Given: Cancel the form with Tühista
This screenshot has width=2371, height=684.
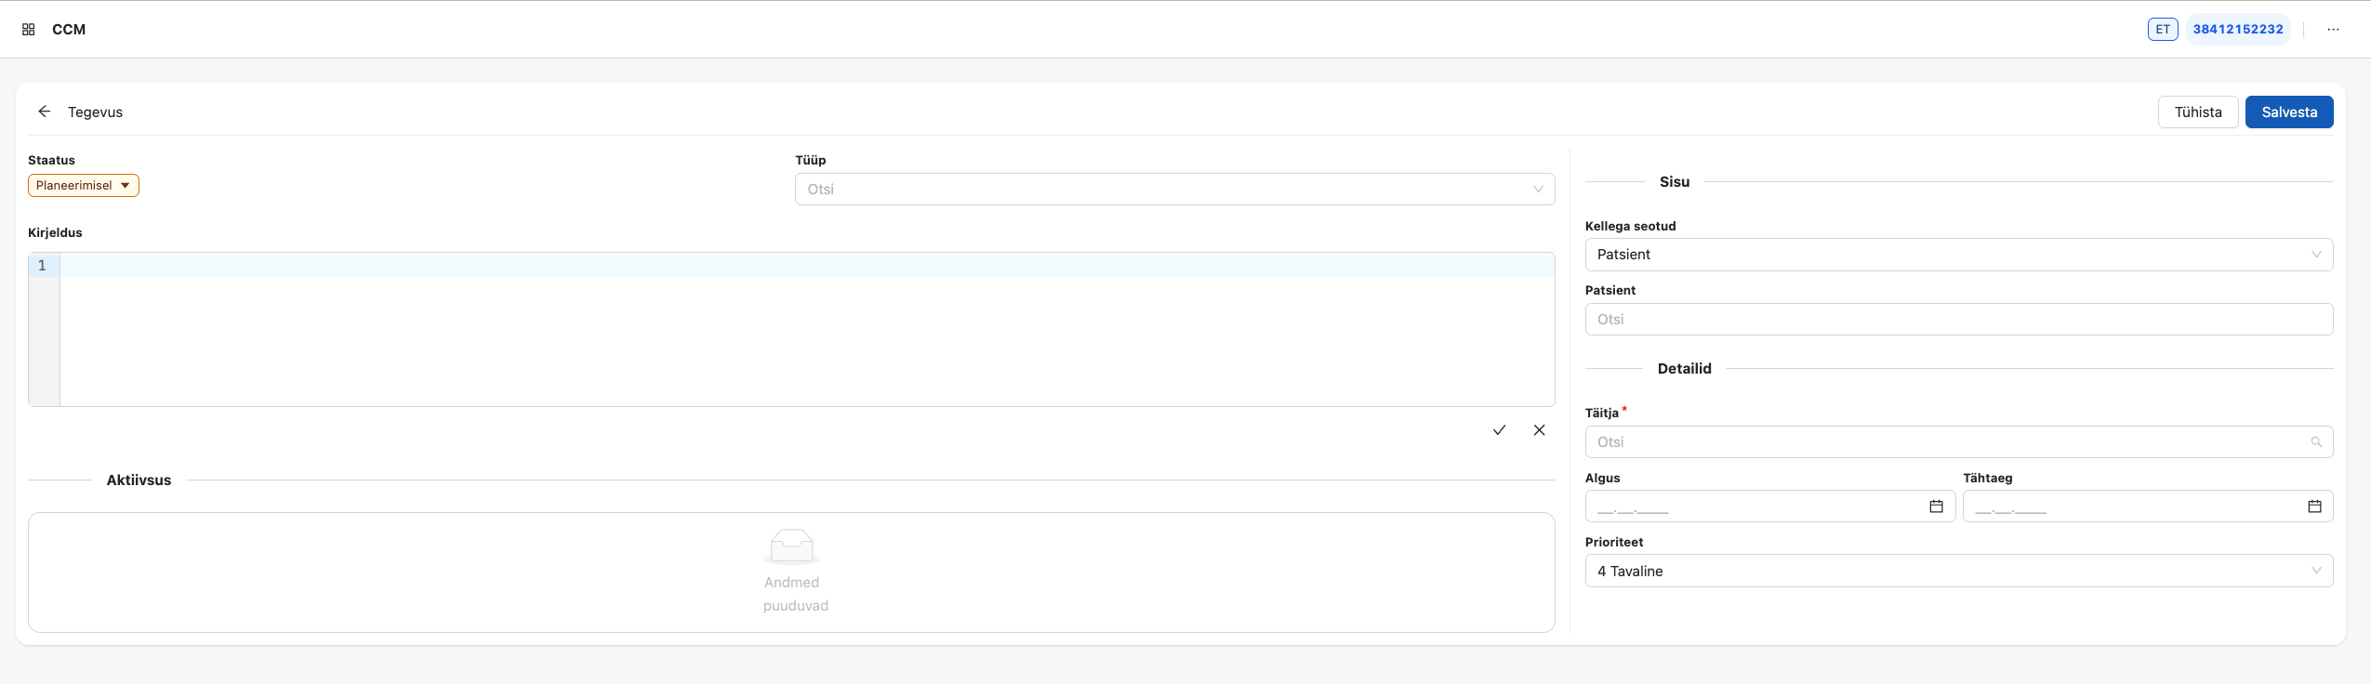Looking at the screenshot, I should tap(2198, 112).
